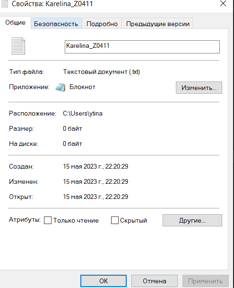Close the Свойства dialog window
The width and height of the screenshot is (234, 288).
(x=223, y=3)
